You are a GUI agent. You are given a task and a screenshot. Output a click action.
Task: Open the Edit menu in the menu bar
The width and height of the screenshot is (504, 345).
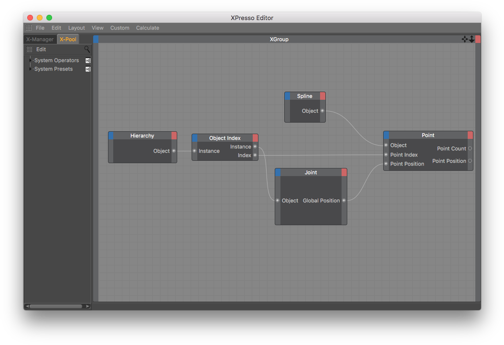tap(56, 28)
